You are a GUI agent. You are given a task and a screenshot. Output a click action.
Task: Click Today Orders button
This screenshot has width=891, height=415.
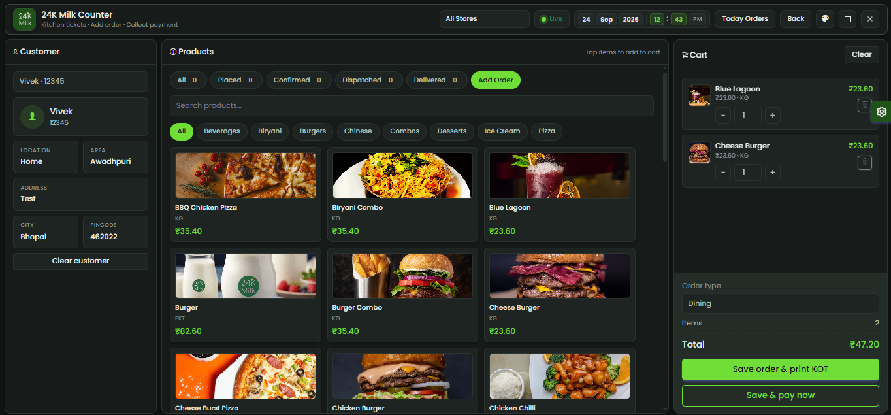tap(745, 19)
